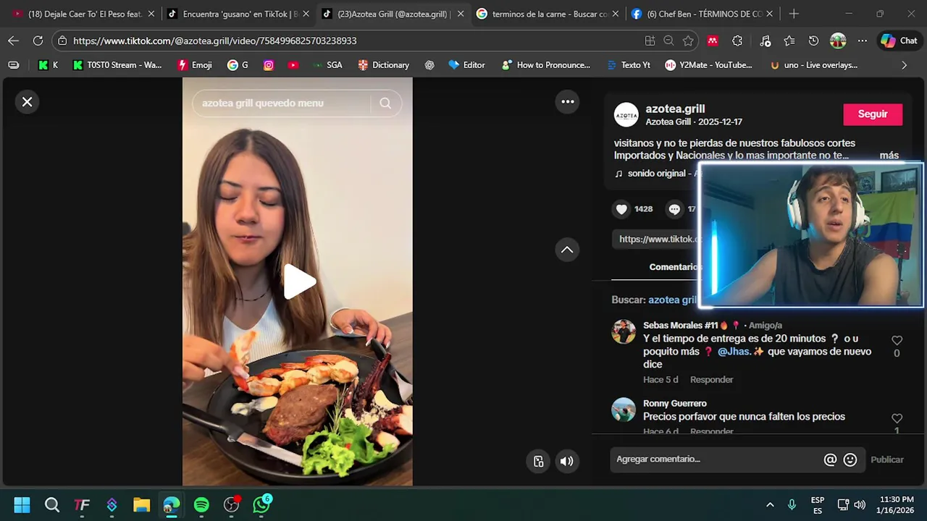Screen dimensions: 927x521
Task: Switch to 'Dejale Caer To' El Peso' YouTube tab
Action: (x=83, y=14)
